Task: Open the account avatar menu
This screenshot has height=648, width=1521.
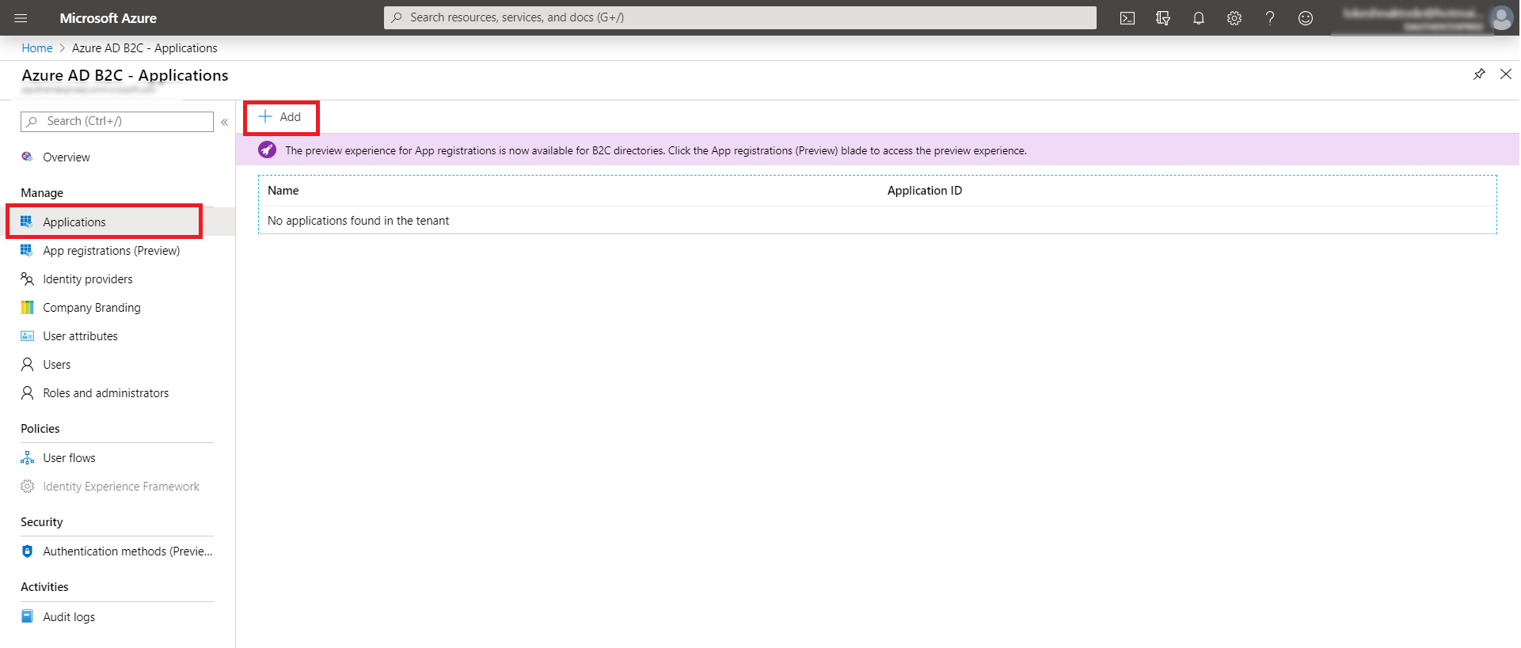Action: [x=1501, y=17]
